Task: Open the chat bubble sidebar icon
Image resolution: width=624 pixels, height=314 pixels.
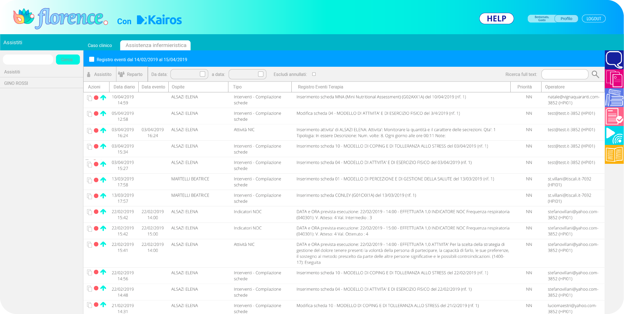Action: tap(614, 60)
